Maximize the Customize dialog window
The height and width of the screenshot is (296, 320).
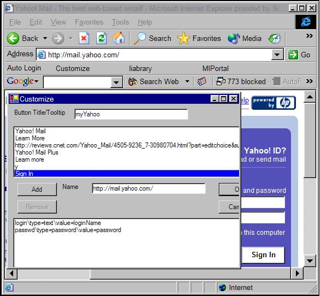223,99
